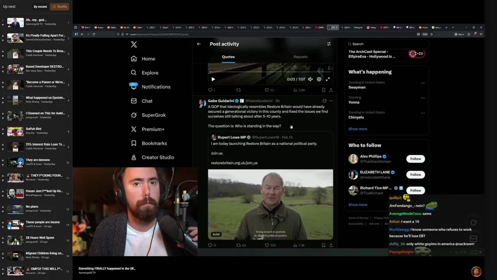Click Show more under What's happening
This screenshot has height=280, width=497.
tap(358, 129)
